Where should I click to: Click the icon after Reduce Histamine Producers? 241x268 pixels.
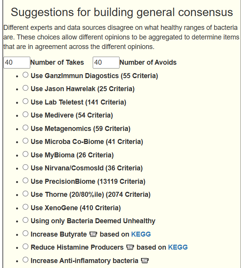[130, 247]
